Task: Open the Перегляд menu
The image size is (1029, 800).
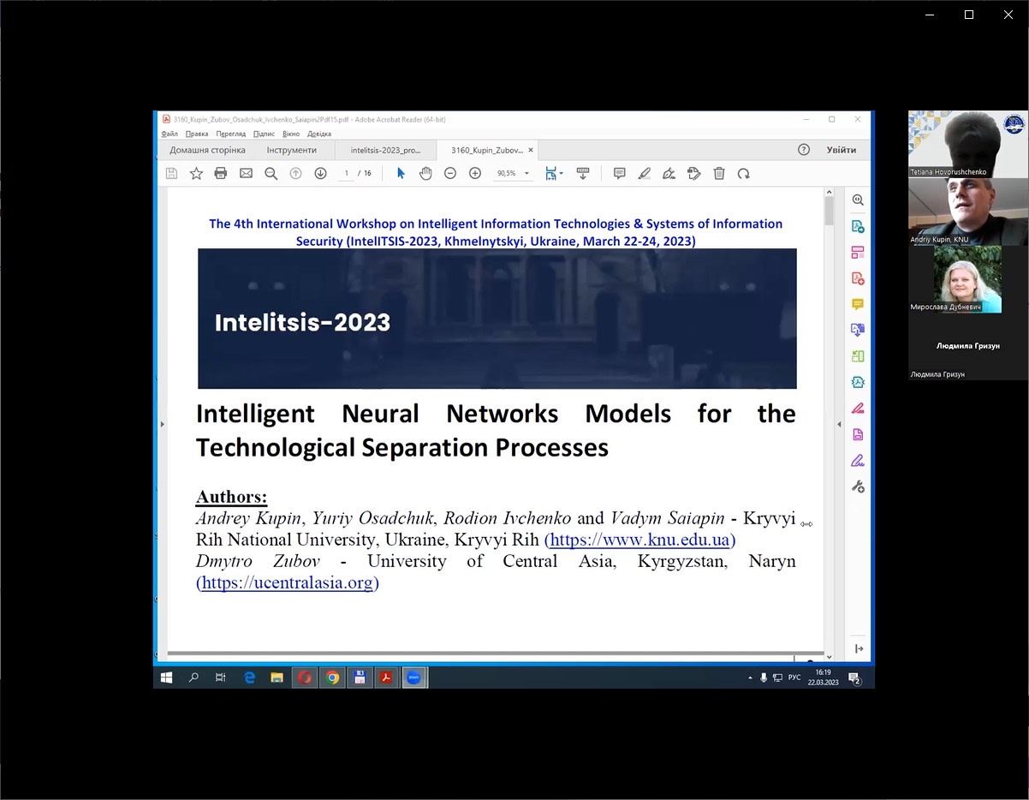Action: (x=230, y=134)
